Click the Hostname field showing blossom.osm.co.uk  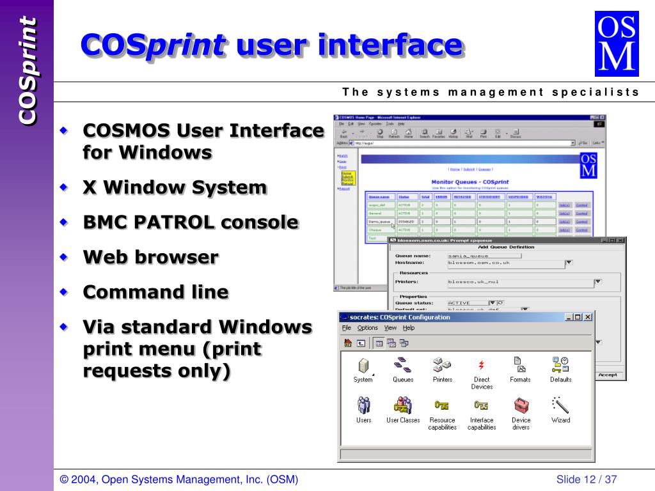coord(506,263)
